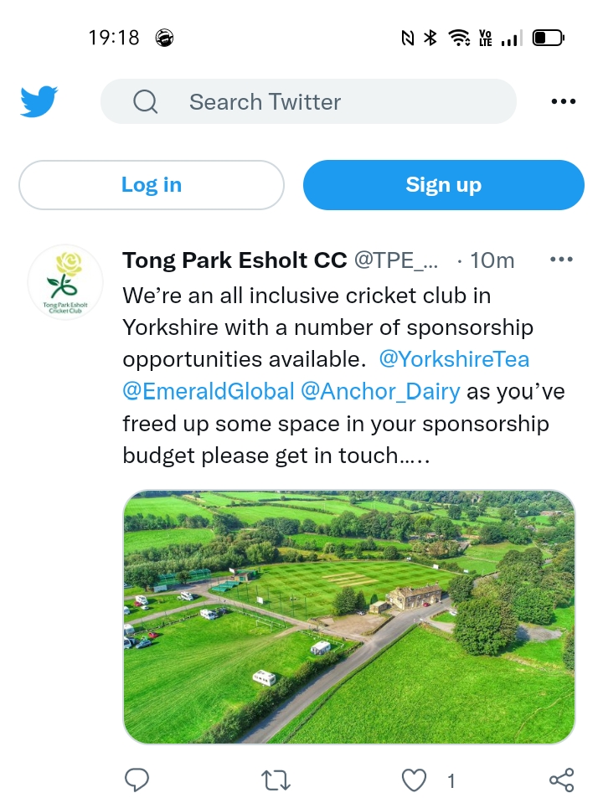
Task: Click the search magnifier icon
Action: 145,102
